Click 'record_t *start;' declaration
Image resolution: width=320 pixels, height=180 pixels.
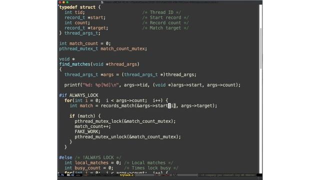pos(85,17)
